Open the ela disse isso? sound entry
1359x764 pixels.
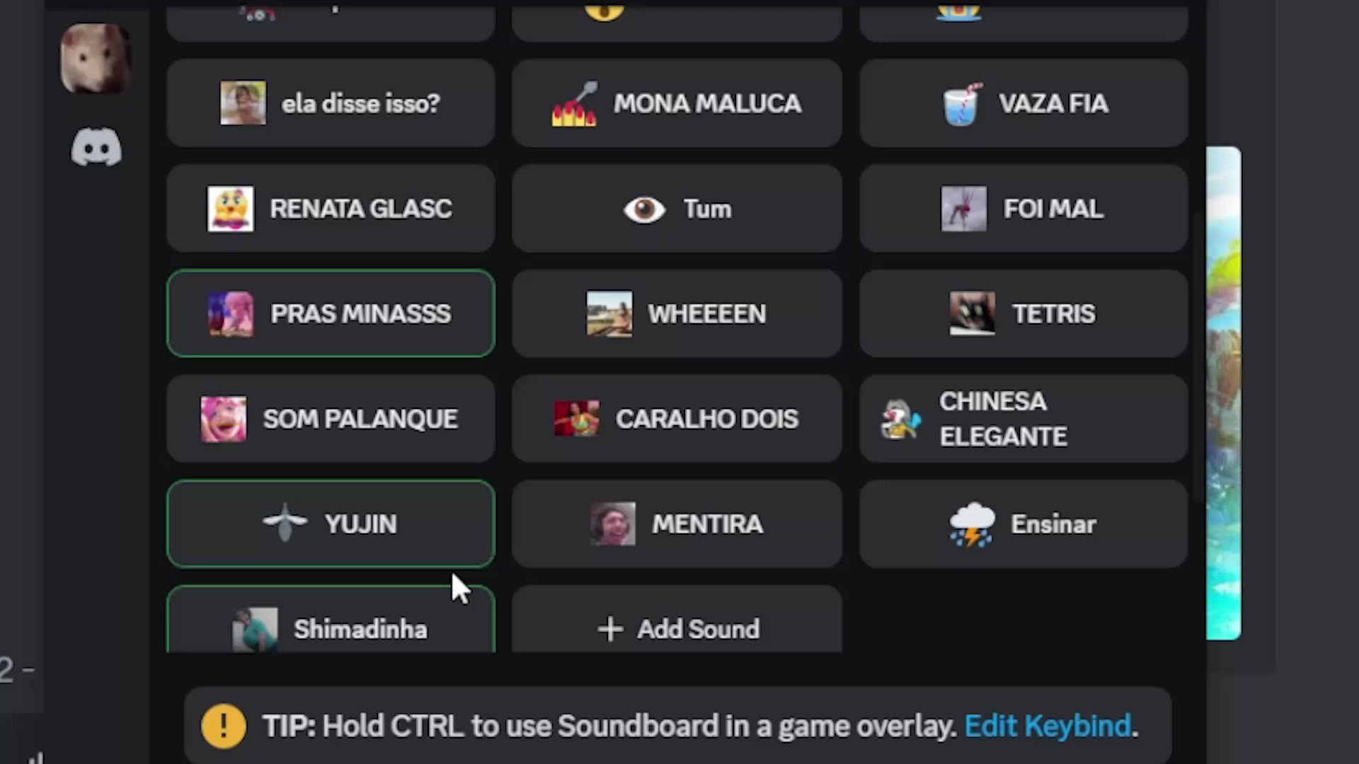click(331, 103)
